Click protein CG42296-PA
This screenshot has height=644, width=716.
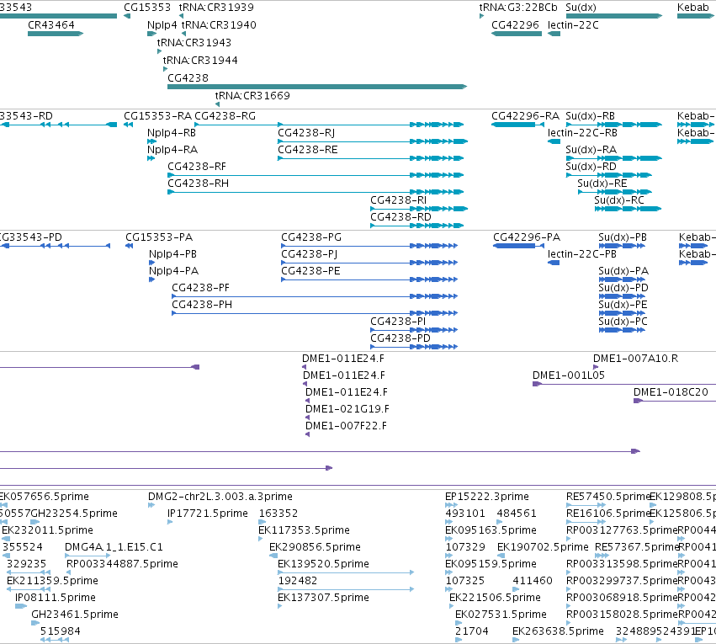click(x=527, y=237)
